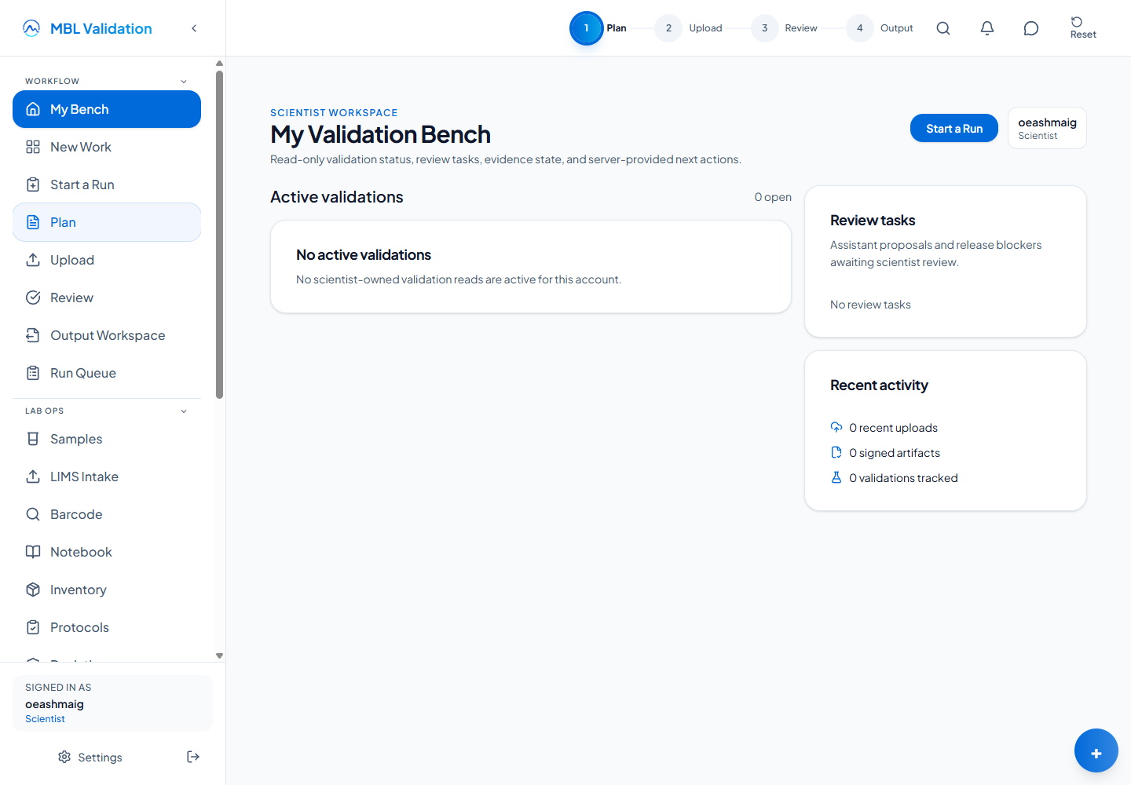Collapse the sidebar with the chevron arrow

(x=194, y=28)
